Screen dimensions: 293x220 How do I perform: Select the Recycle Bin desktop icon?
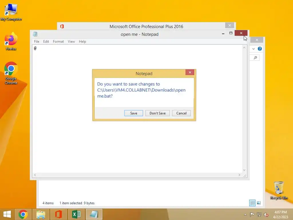tap(279, 190)
